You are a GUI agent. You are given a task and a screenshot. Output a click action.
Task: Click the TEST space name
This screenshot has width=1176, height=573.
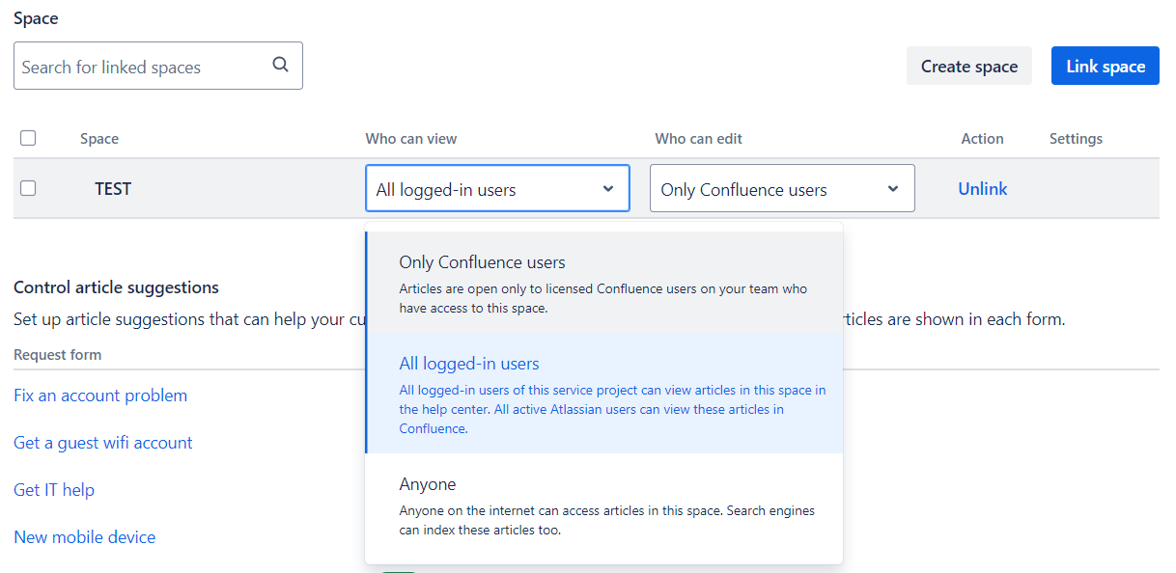[x=113, y=189]
